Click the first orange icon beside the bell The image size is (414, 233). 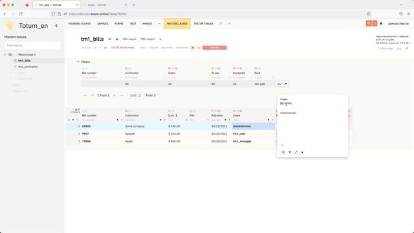pyautogui.click(x=369, y=23)
